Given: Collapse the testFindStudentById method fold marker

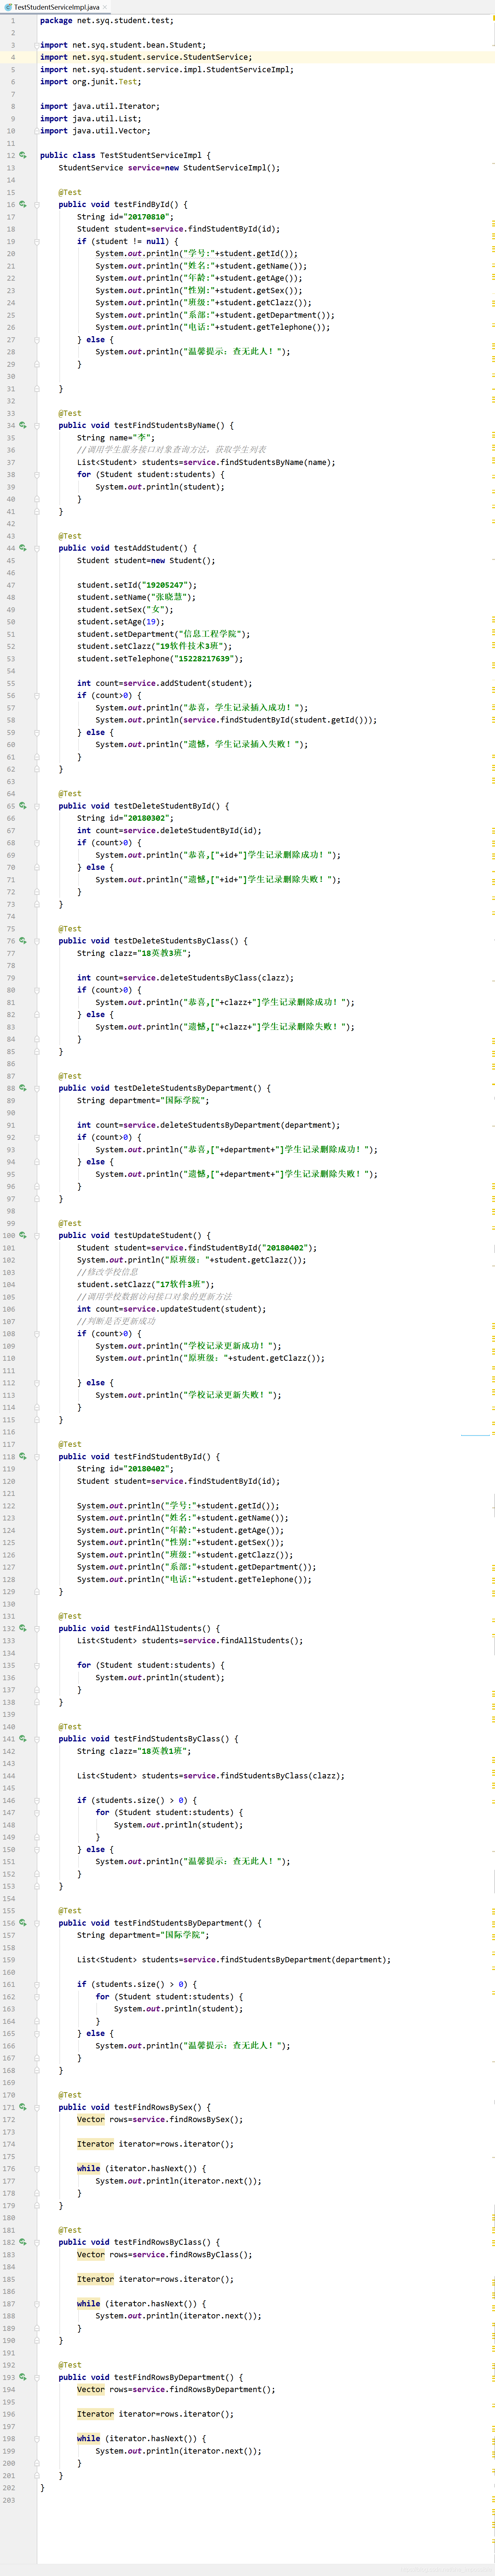Looking at the screenshot, I should tap(37, 1456).
